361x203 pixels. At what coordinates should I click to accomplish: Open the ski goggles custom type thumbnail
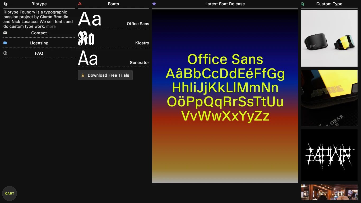tap(329, 38)
